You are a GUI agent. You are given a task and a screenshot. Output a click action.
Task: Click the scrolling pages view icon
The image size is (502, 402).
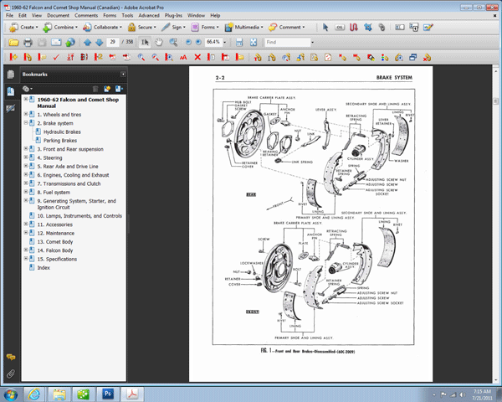[x=239, y=42]
